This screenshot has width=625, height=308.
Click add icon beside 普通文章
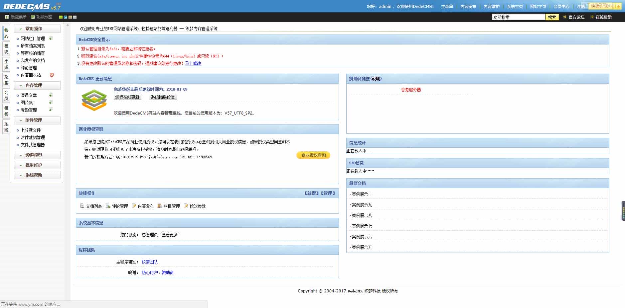(51, 95)
